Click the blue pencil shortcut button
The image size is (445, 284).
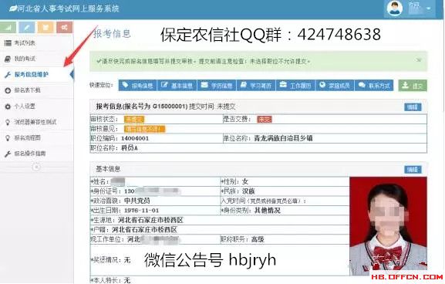[x=27, y=27]
